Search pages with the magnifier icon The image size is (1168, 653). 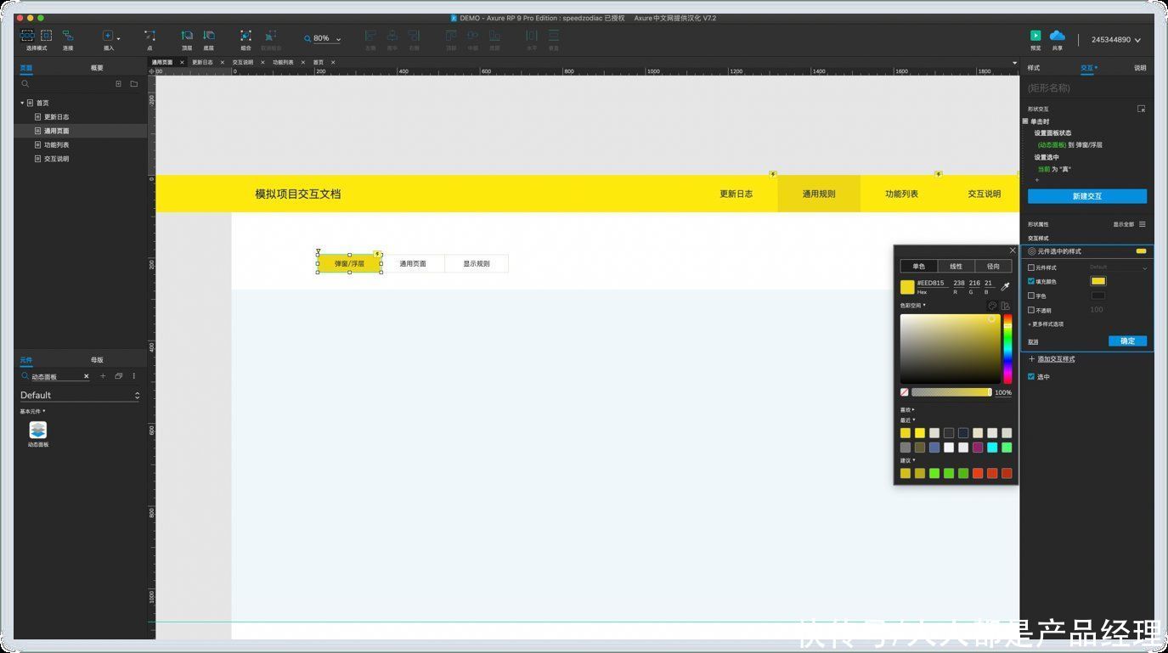pyautogui.click(x=25, y=84)
